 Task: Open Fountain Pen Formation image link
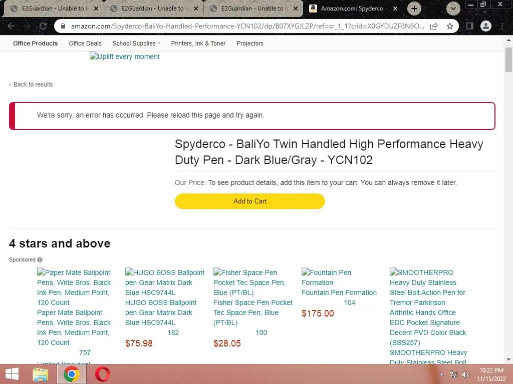(x=326, y=277)
